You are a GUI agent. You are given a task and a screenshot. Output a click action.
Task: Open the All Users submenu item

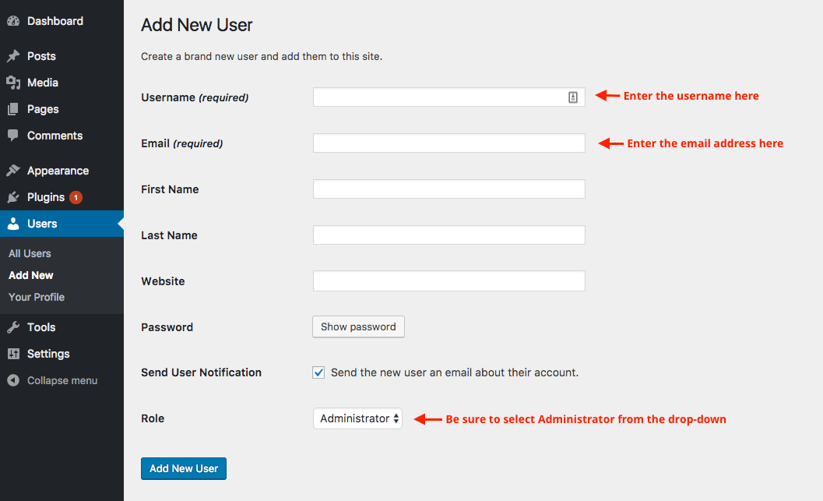point(30,253)
